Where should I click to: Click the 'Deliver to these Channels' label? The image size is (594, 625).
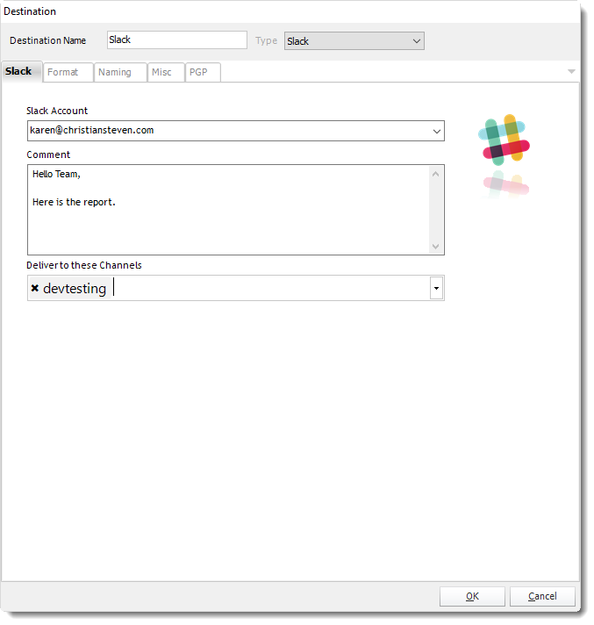(x=84, y=265)
